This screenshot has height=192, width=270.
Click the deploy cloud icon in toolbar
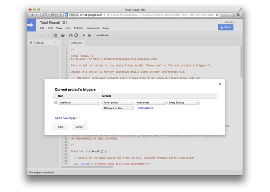click(x=71, y=35)
